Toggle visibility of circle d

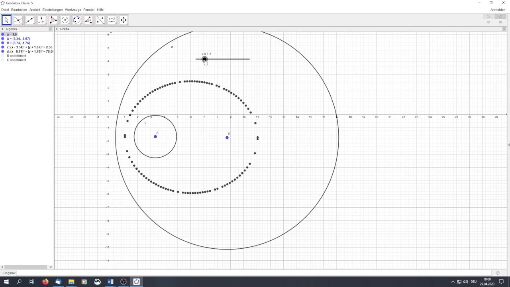[x=3, y=51]
